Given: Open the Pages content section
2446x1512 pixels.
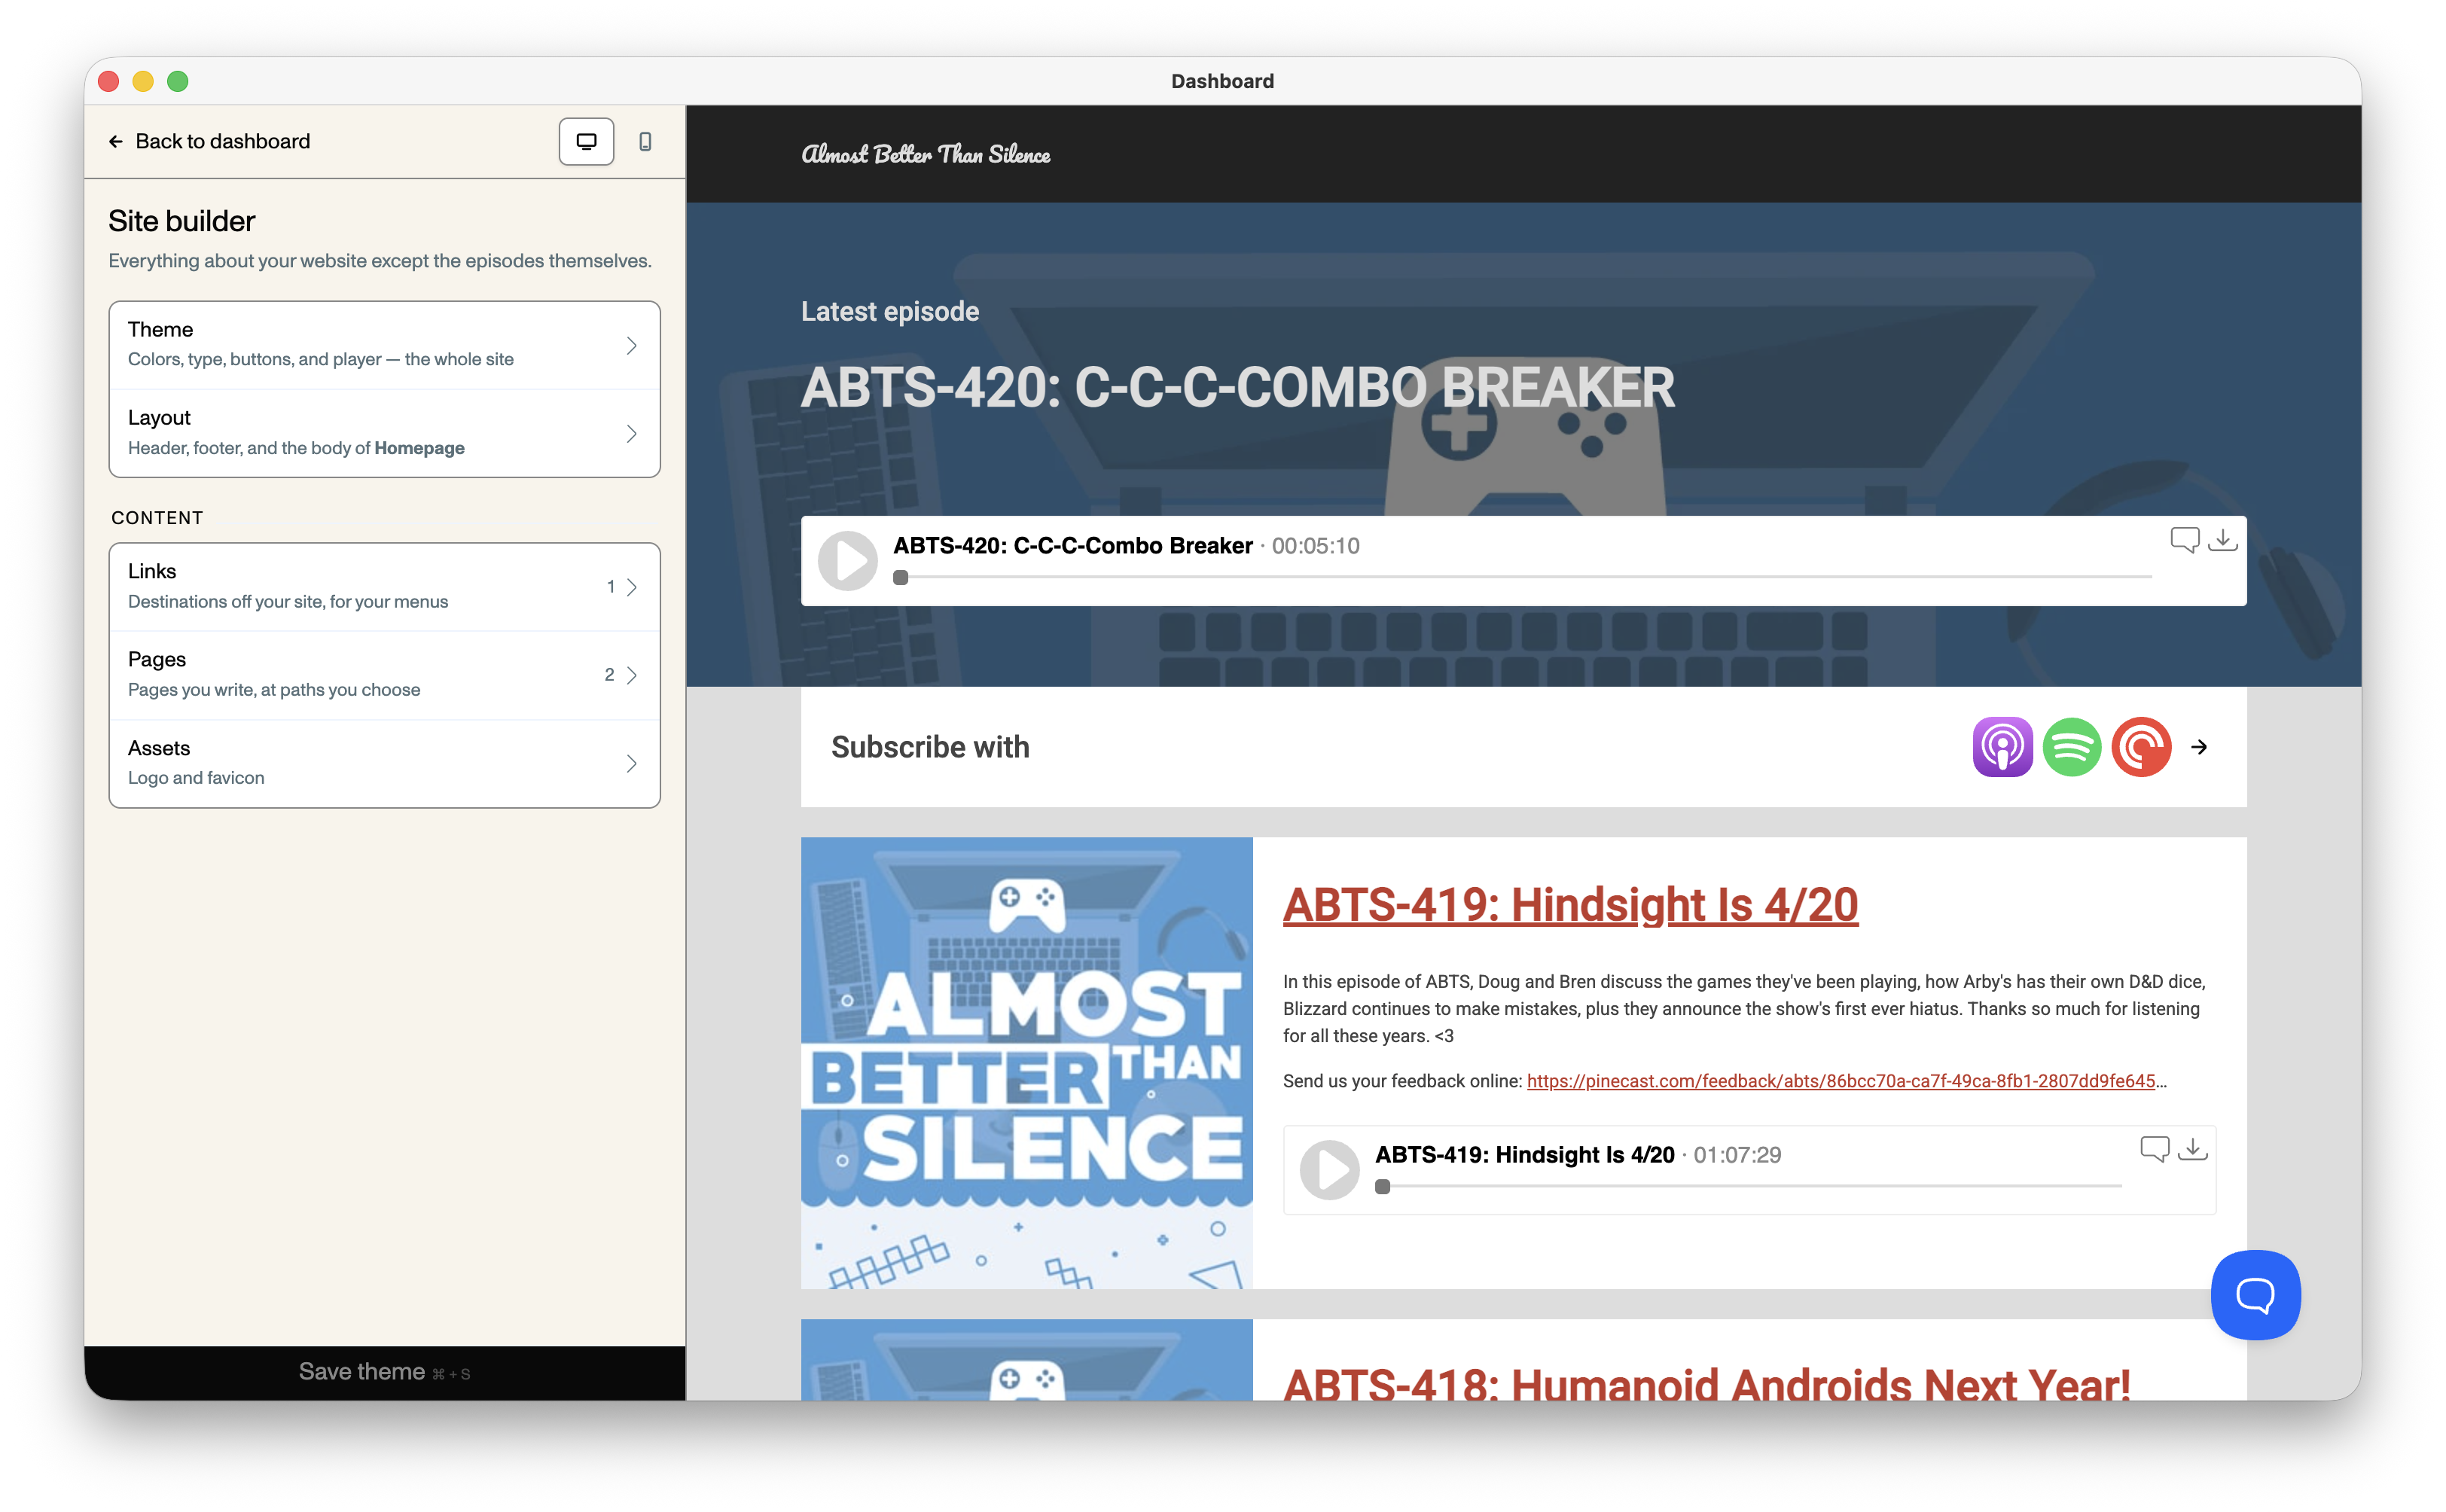Looking at the screenshot, I should tap(384, 675).
